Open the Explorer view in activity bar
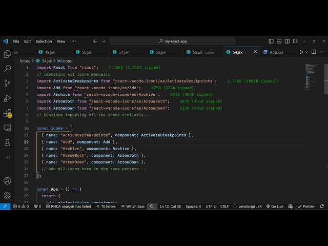328x246 pixels. tap(7, 54)
